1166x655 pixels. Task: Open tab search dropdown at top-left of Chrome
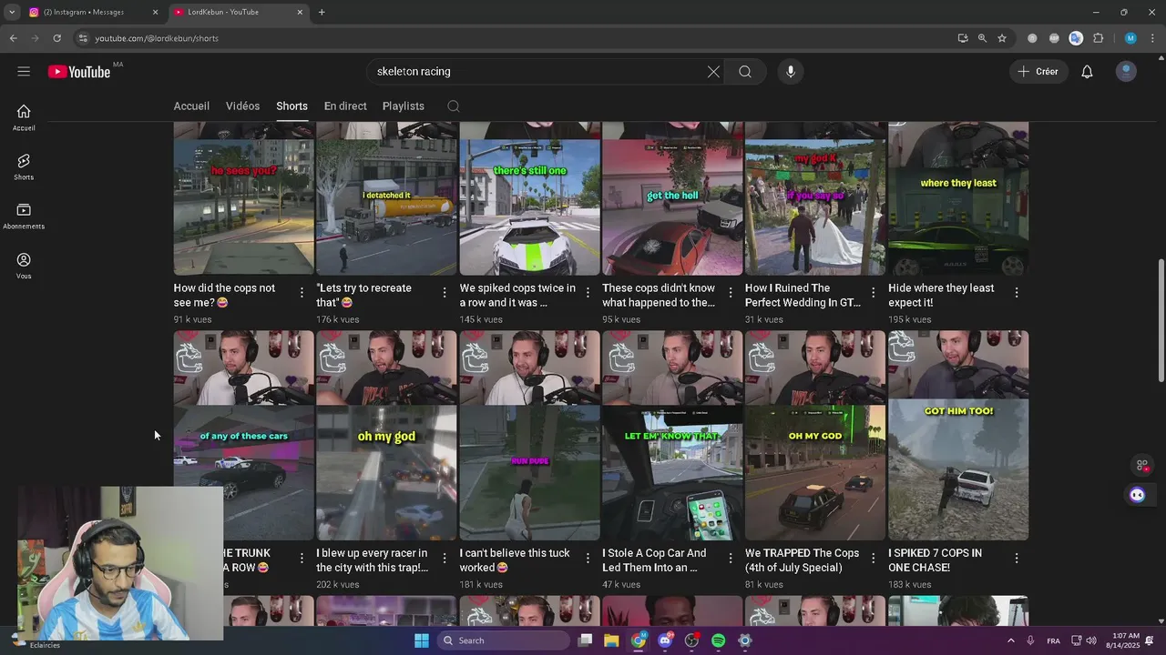pyautogui.click(x=12, y=12)
